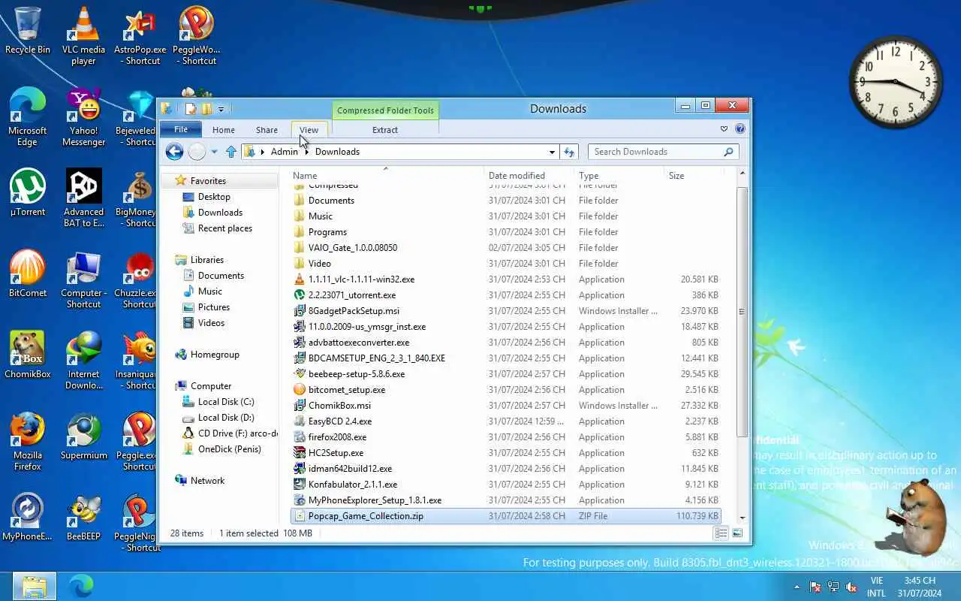Open the File tab in Explorer
The height and width of the screenshot is (601, 961).
click(x=181, y=129)
